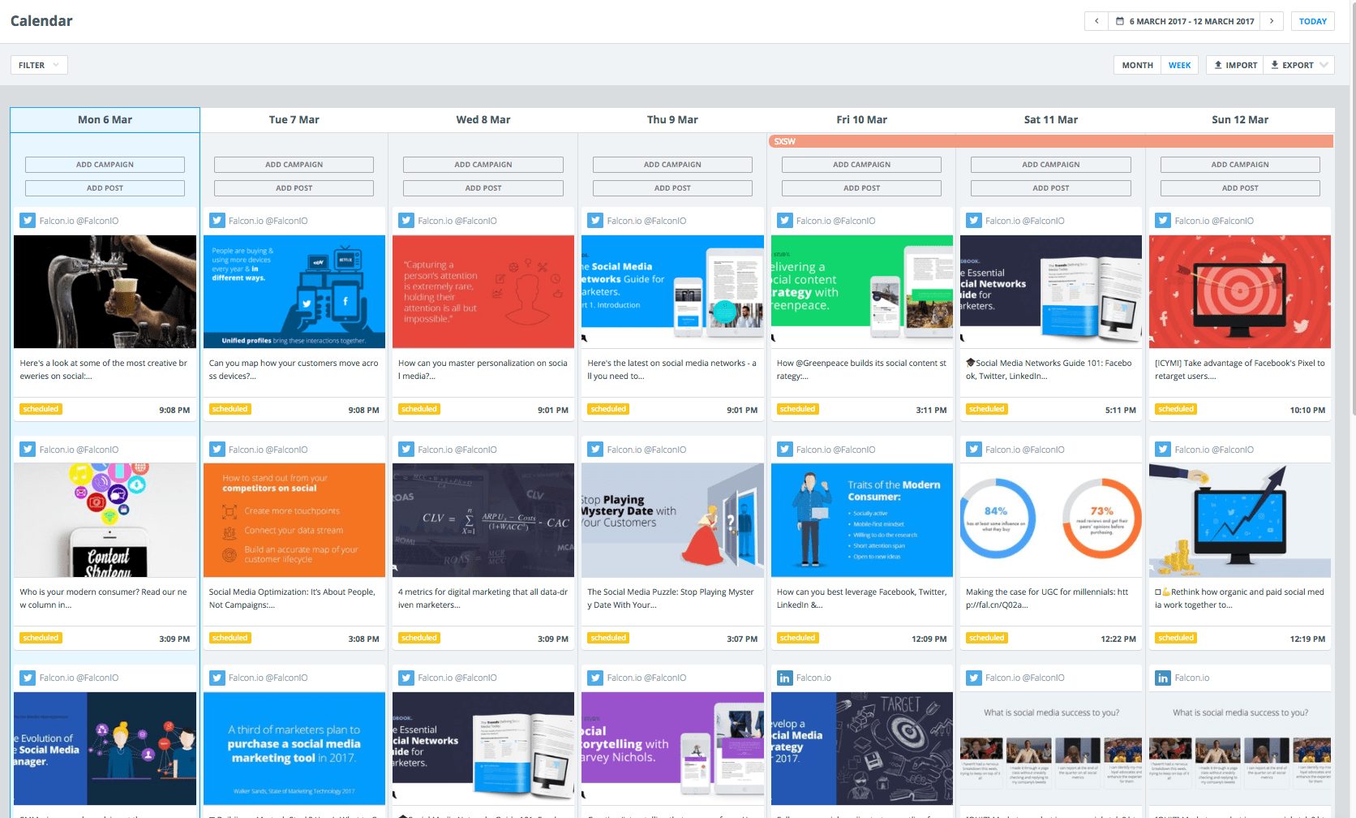Click Twitter icon on Monday's first post
Image resolution: width=1356 pixels, height=818 pixels.
pyautogui.click(x=28, y=221)
